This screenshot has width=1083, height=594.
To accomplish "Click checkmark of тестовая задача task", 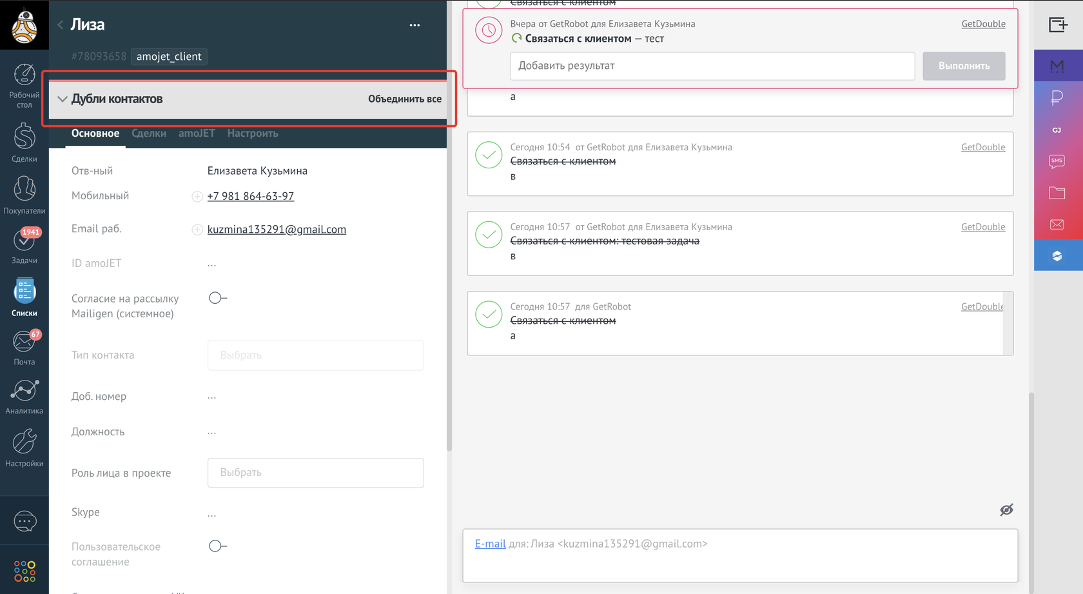I will (489, 235).
